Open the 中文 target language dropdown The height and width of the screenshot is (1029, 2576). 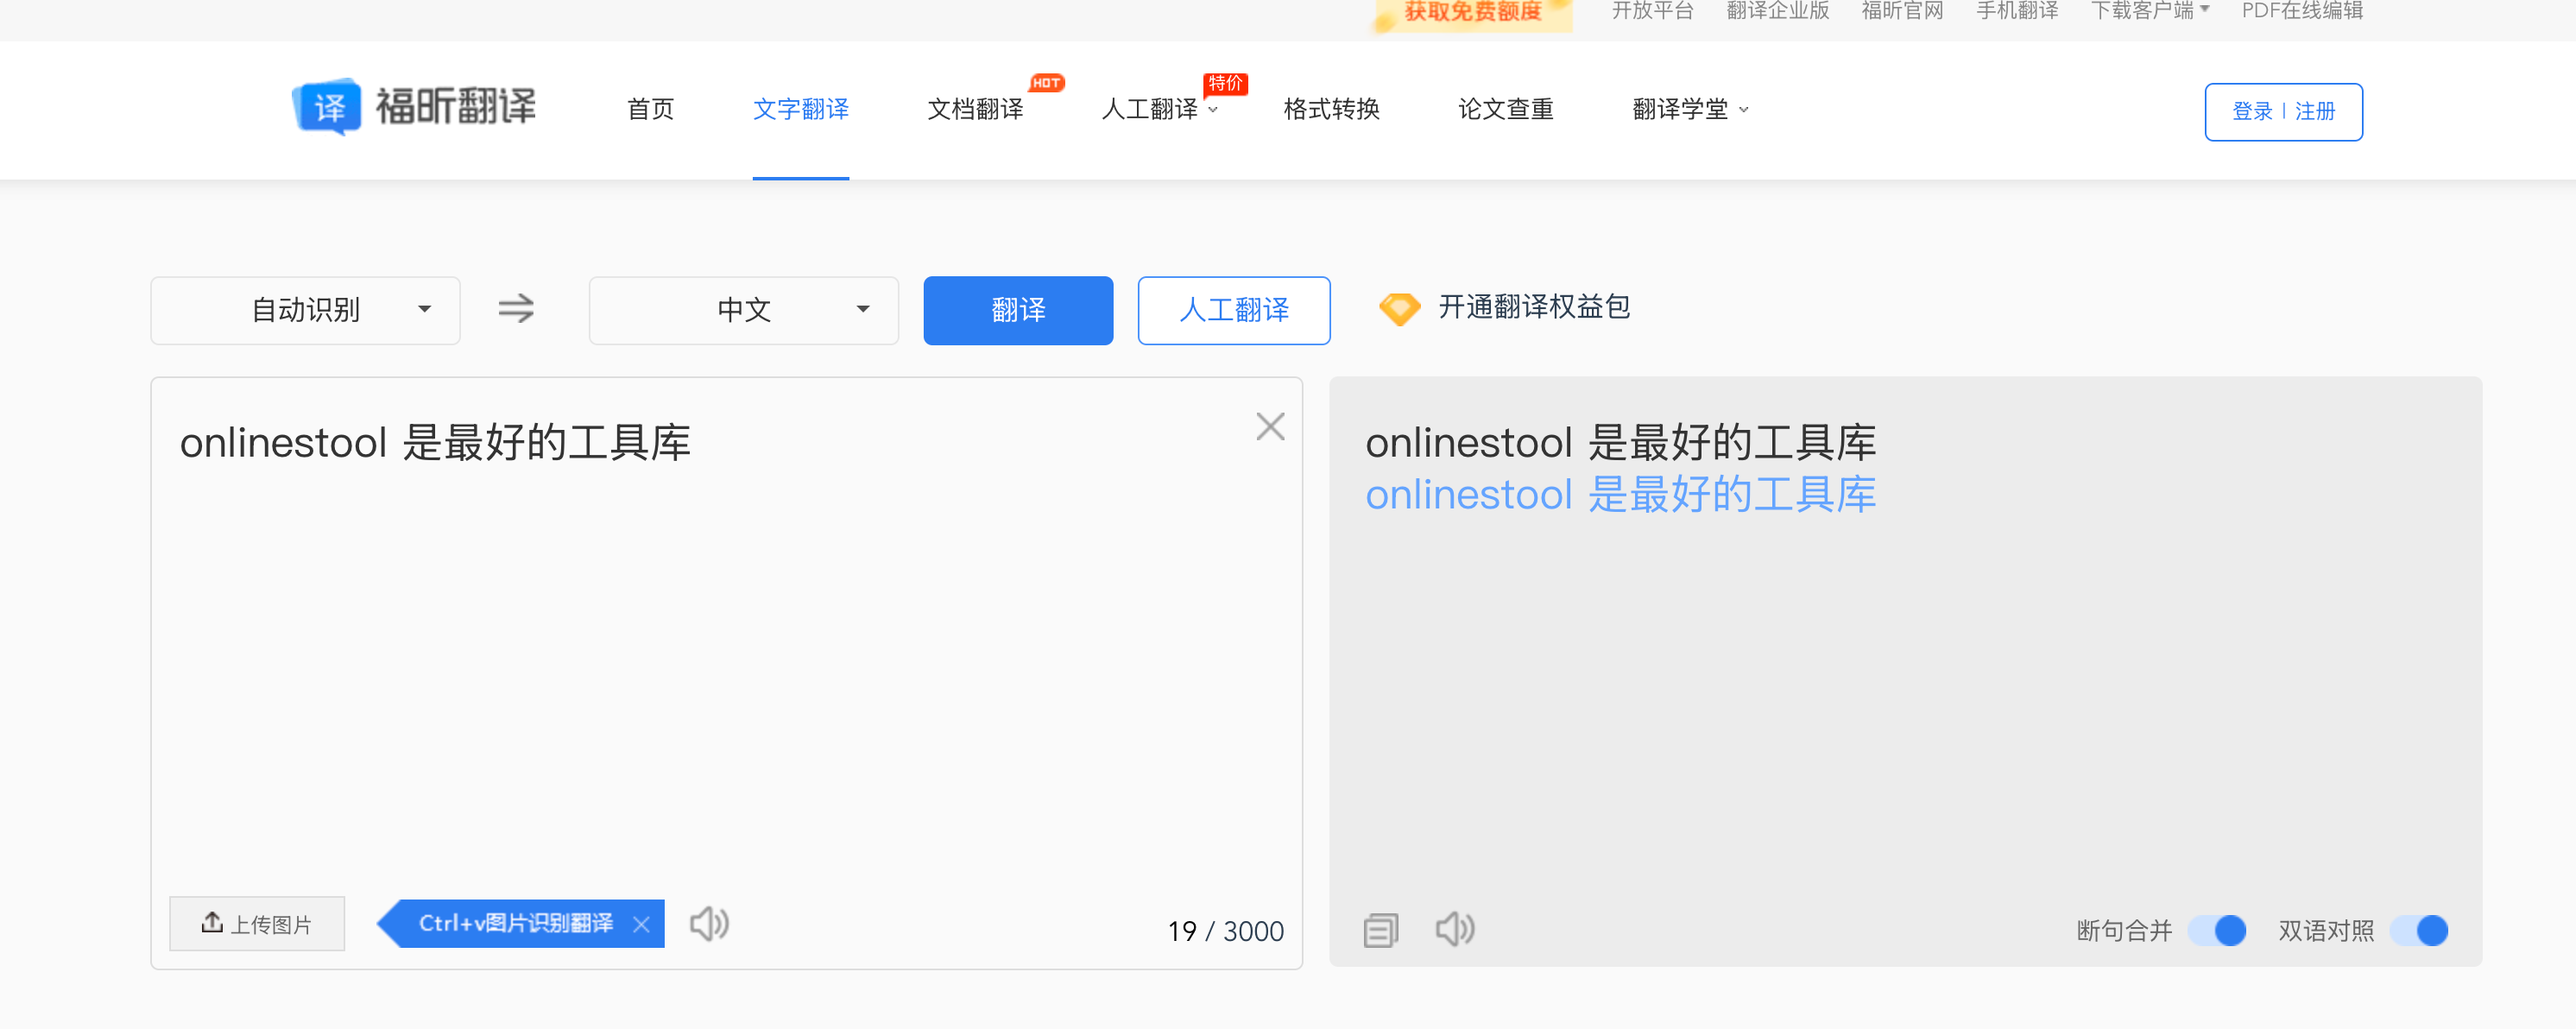point(743,310)
